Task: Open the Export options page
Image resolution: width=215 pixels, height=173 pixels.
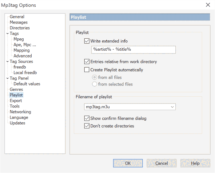Action: (16, 101)
